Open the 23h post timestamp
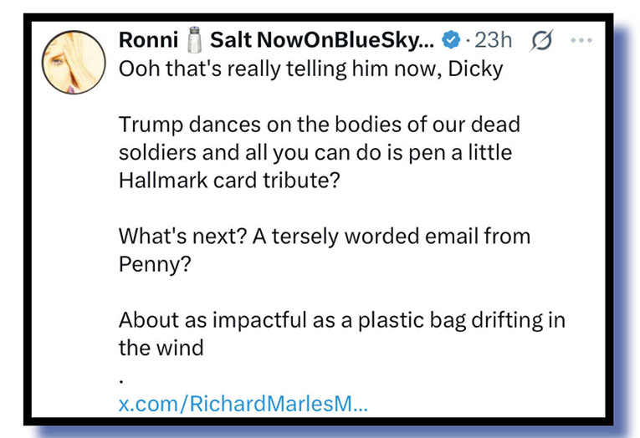Image resolution: width=640 pixels, height=438 pixels. pyautogui.click(x=493, y=39)
